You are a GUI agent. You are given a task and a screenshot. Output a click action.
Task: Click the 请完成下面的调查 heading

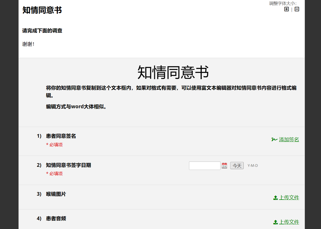42,30
